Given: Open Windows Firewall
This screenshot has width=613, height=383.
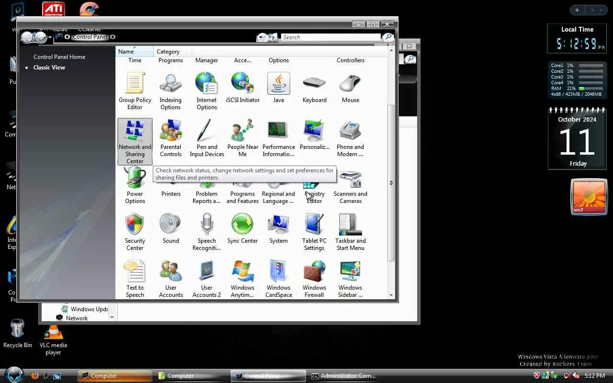Looking at the screenshot, I should 314,279.
